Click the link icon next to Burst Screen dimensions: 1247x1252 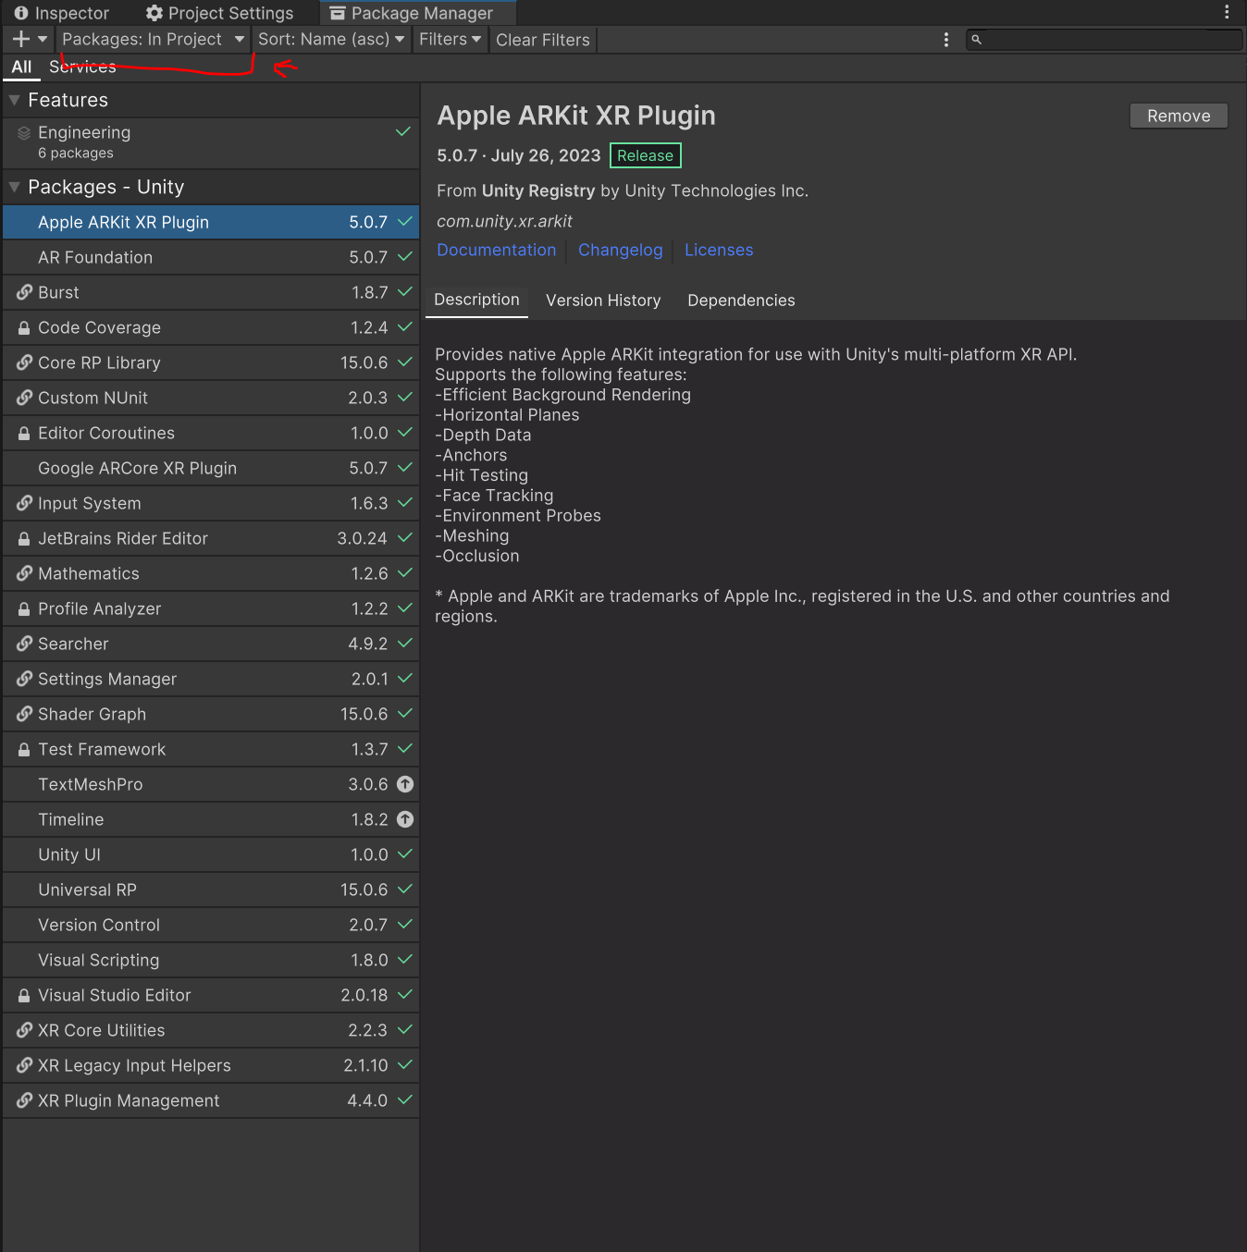coord(24,292)
